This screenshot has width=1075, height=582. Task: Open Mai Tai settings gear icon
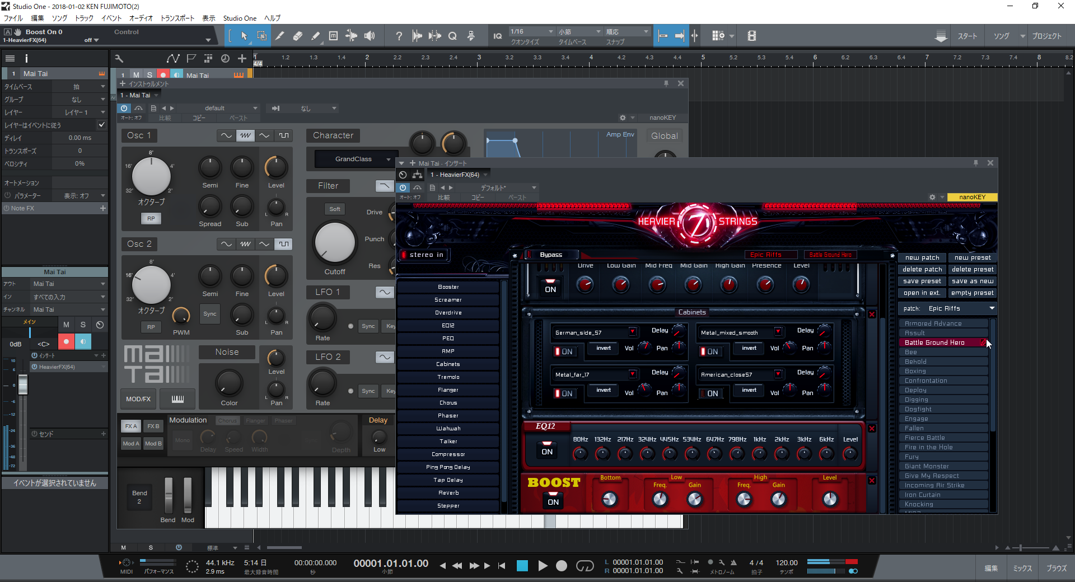point(623,118)
